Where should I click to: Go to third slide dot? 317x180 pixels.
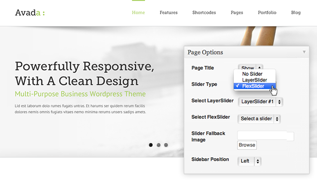pos(166,145)
